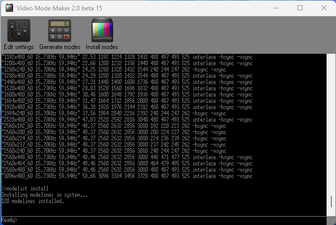The height and width of the screenshot is (225, 336).
Task: Close the Video Mode Maker window
Action: click(324, 8)
